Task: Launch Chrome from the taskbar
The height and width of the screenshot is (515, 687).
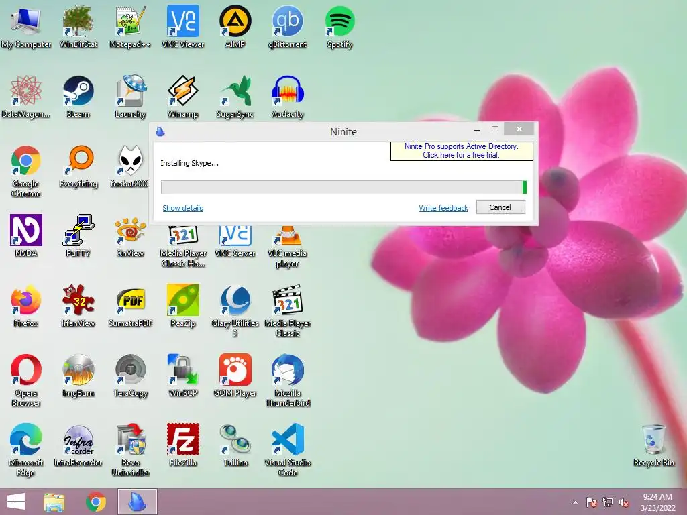Action: click(x=95, y=502)
